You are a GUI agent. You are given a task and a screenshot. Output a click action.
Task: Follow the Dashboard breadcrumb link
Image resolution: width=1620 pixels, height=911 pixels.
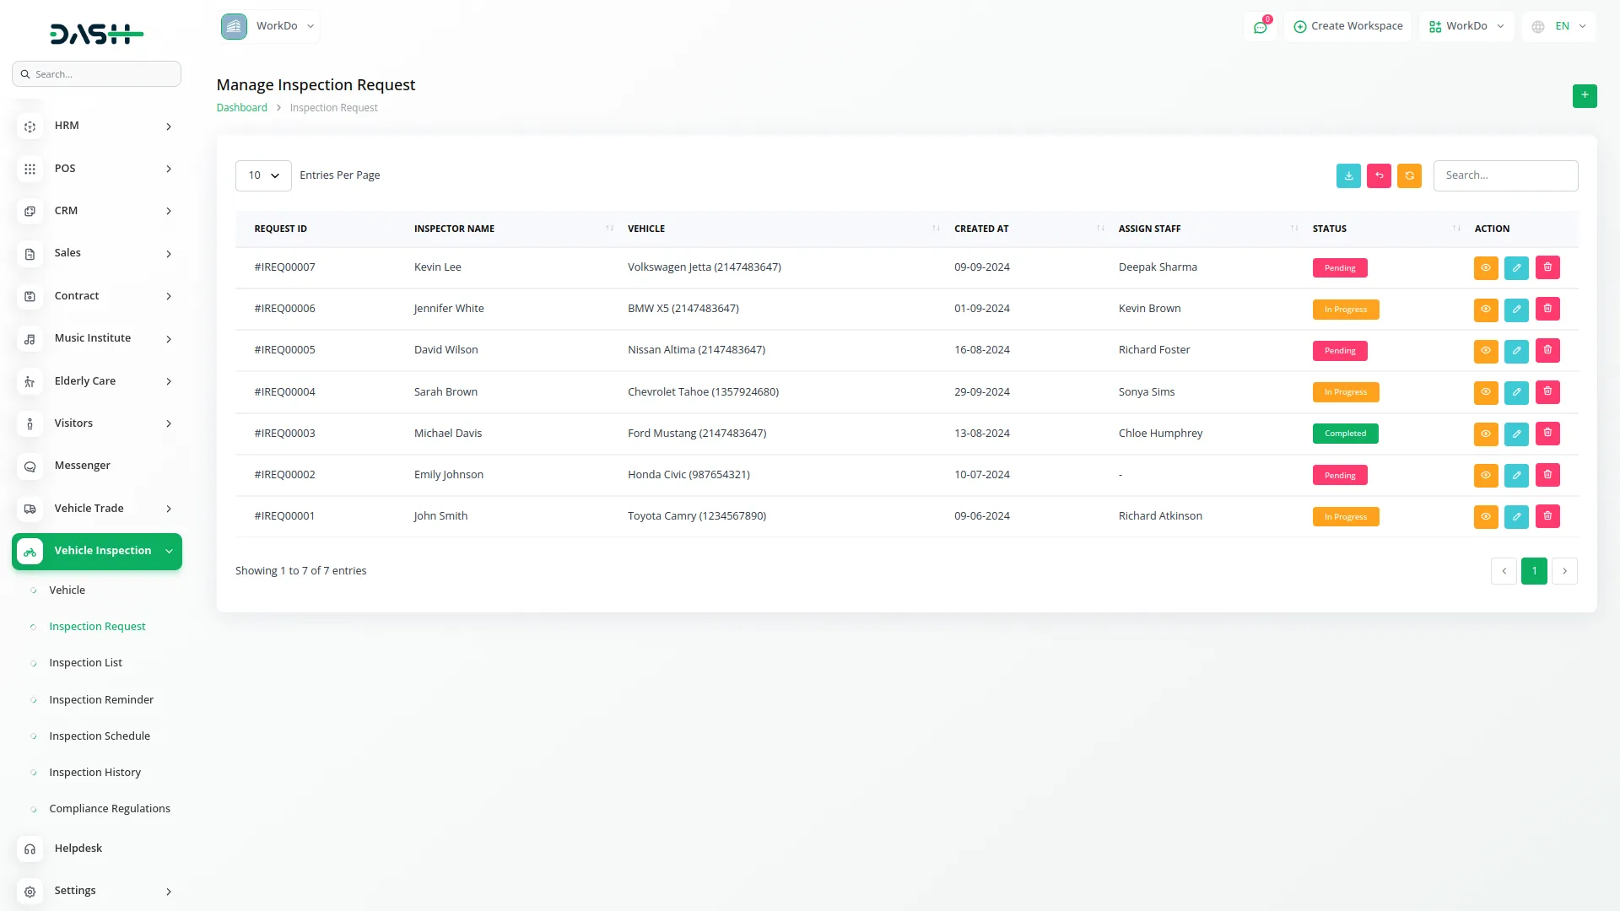241,108
